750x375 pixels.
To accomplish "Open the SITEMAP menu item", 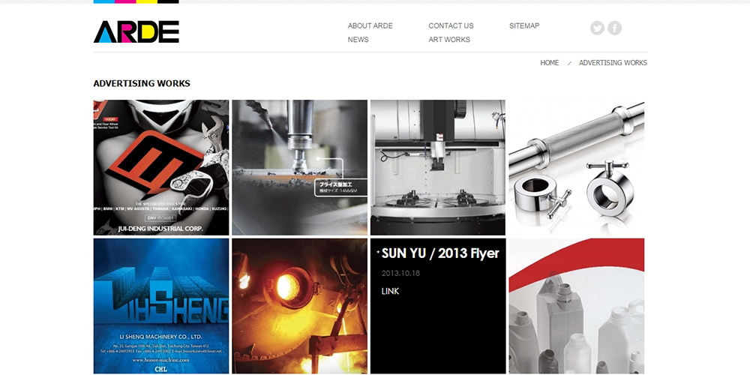I will [524, 25].
